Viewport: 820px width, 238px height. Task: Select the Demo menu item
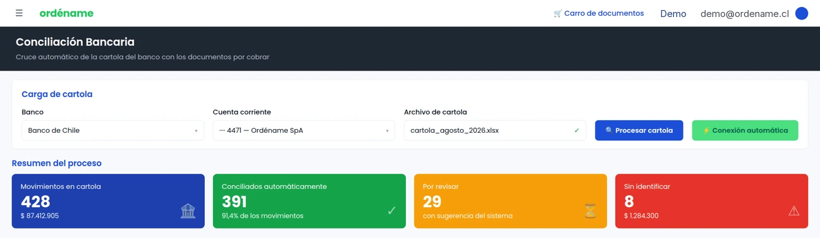(673, 13)
